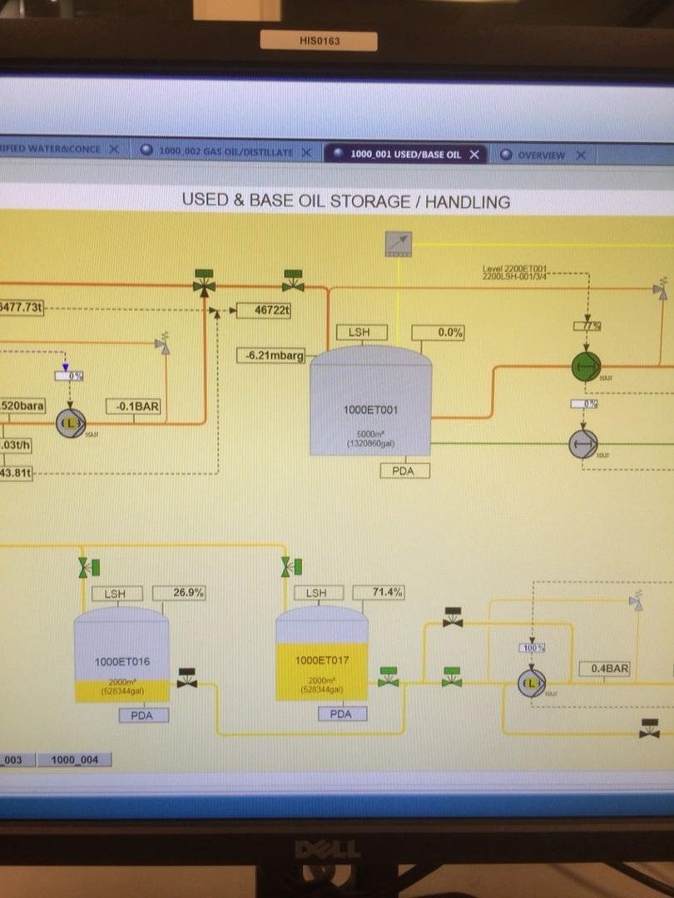Click the PDA box under tank 1000ET001
Viewport: 674px width, 898px height.
pyautogui.click(x=404, y=471)
